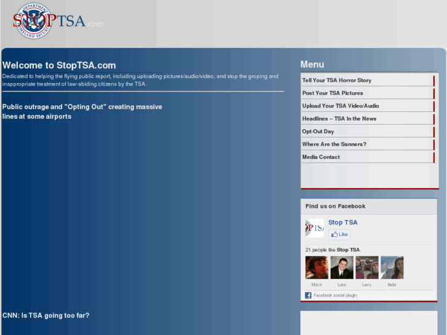This screenshot has width=447, height=335.
Task: Go to Headlines – TSA In the News
Action: coord(368,119)
